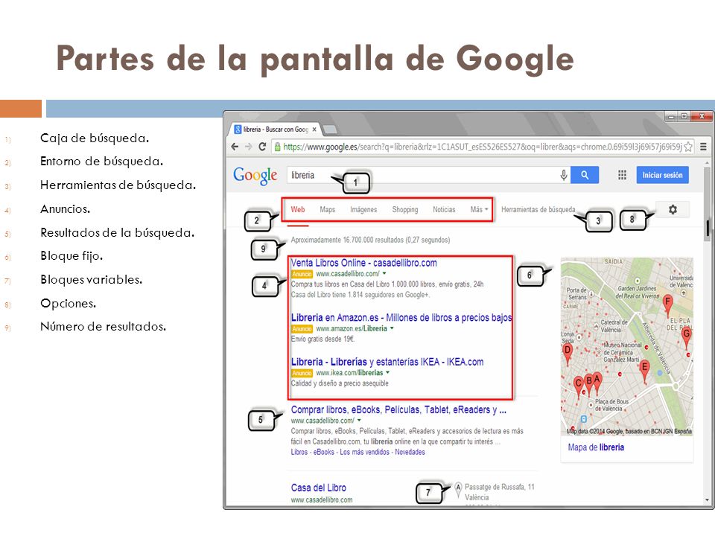715x536 pixels.
Task: Click map marker G
Action: [686, 337]
